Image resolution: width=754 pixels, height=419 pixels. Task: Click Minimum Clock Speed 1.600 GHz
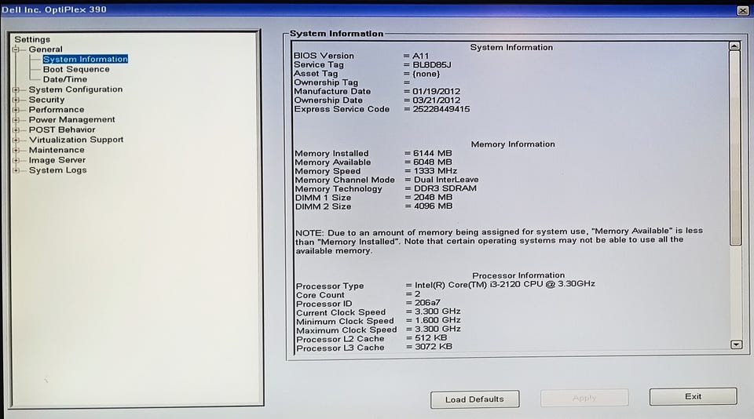pos(437,320)
